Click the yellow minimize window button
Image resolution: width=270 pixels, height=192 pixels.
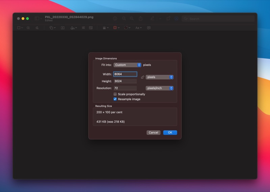point(23,19)
